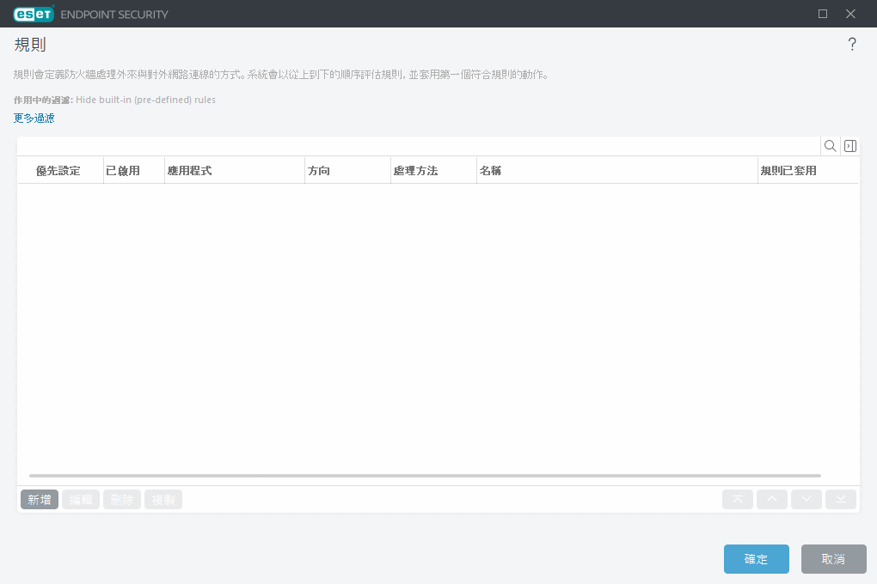Screen dimensions: 877x584
Task: Sort by 優先設定 column header
Action: click(58, 171)
